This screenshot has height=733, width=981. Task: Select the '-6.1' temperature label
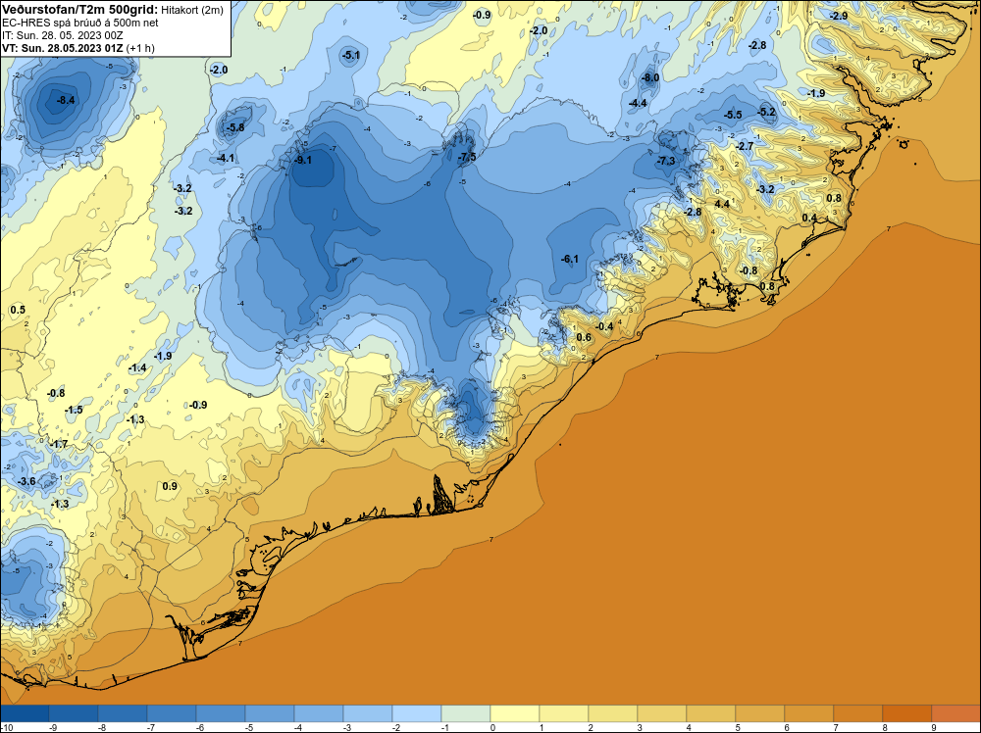(569, 259)
